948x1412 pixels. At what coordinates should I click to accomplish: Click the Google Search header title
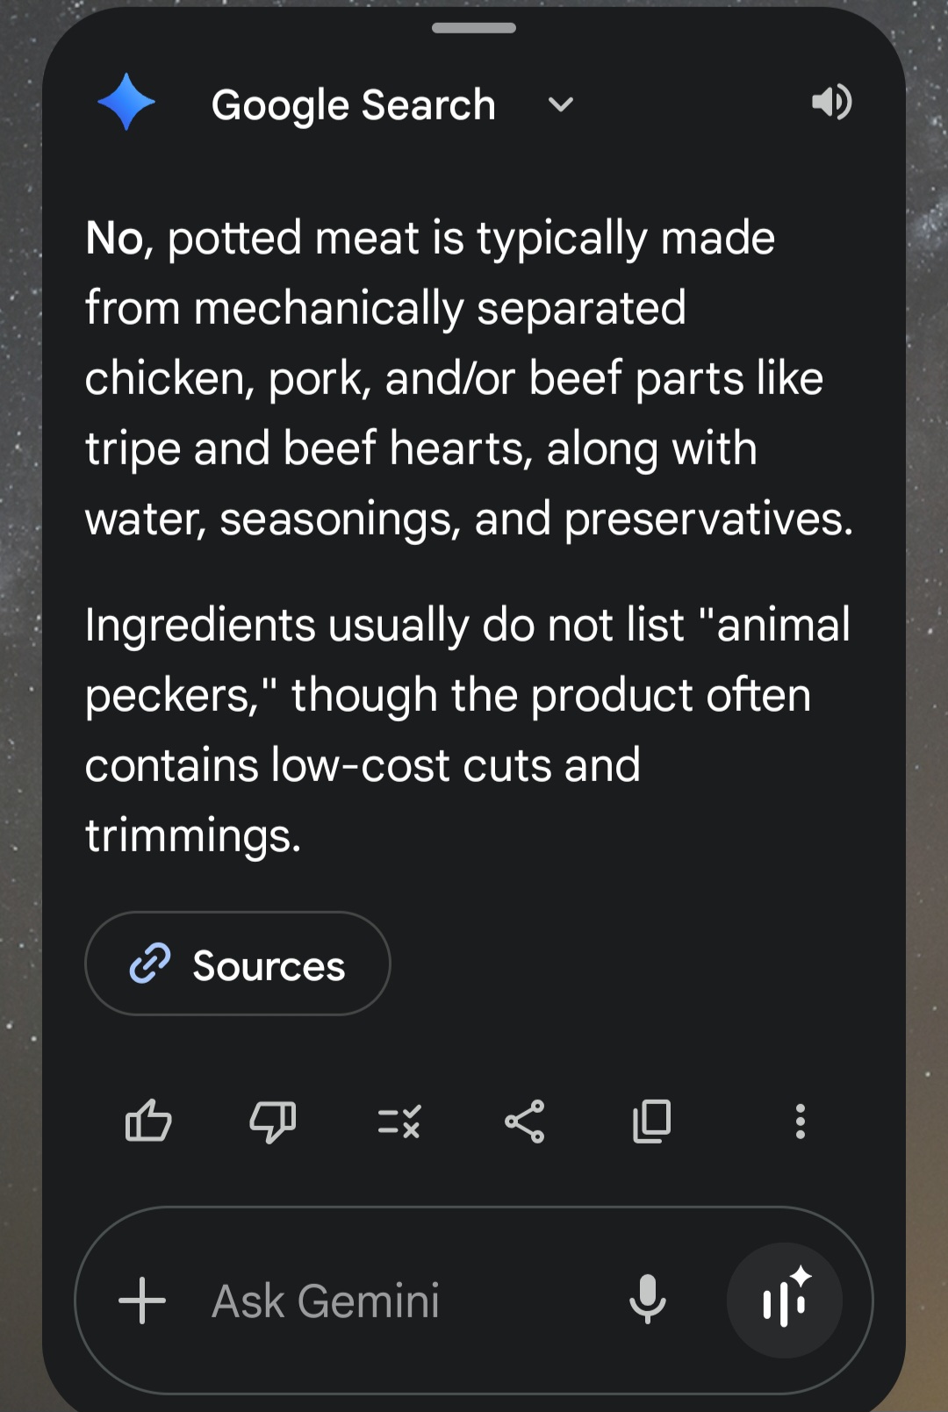tap(353, 105)
